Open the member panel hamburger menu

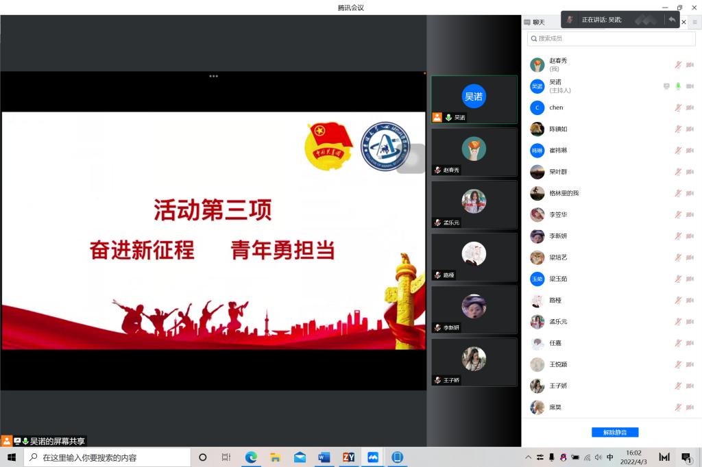[694, 22]
